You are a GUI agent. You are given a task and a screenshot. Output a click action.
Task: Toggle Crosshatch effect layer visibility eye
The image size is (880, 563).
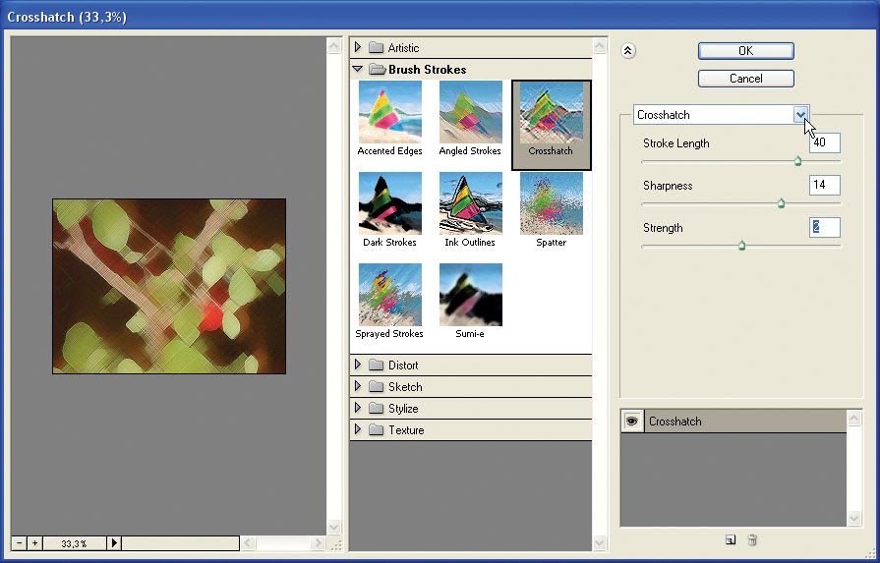coord(632,422)
